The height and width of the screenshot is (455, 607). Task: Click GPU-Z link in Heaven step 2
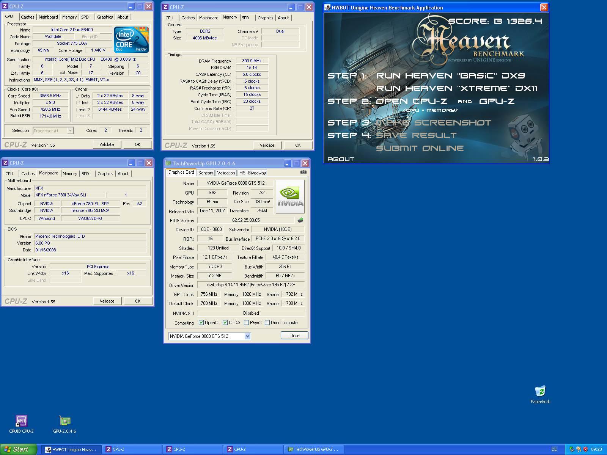click(497, 101)
